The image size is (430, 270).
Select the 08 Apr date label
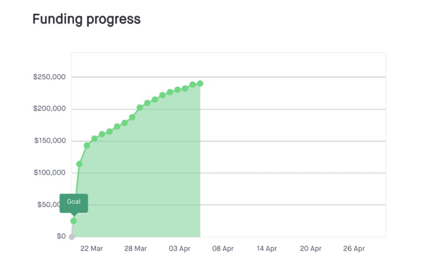[x=223, y=249]
